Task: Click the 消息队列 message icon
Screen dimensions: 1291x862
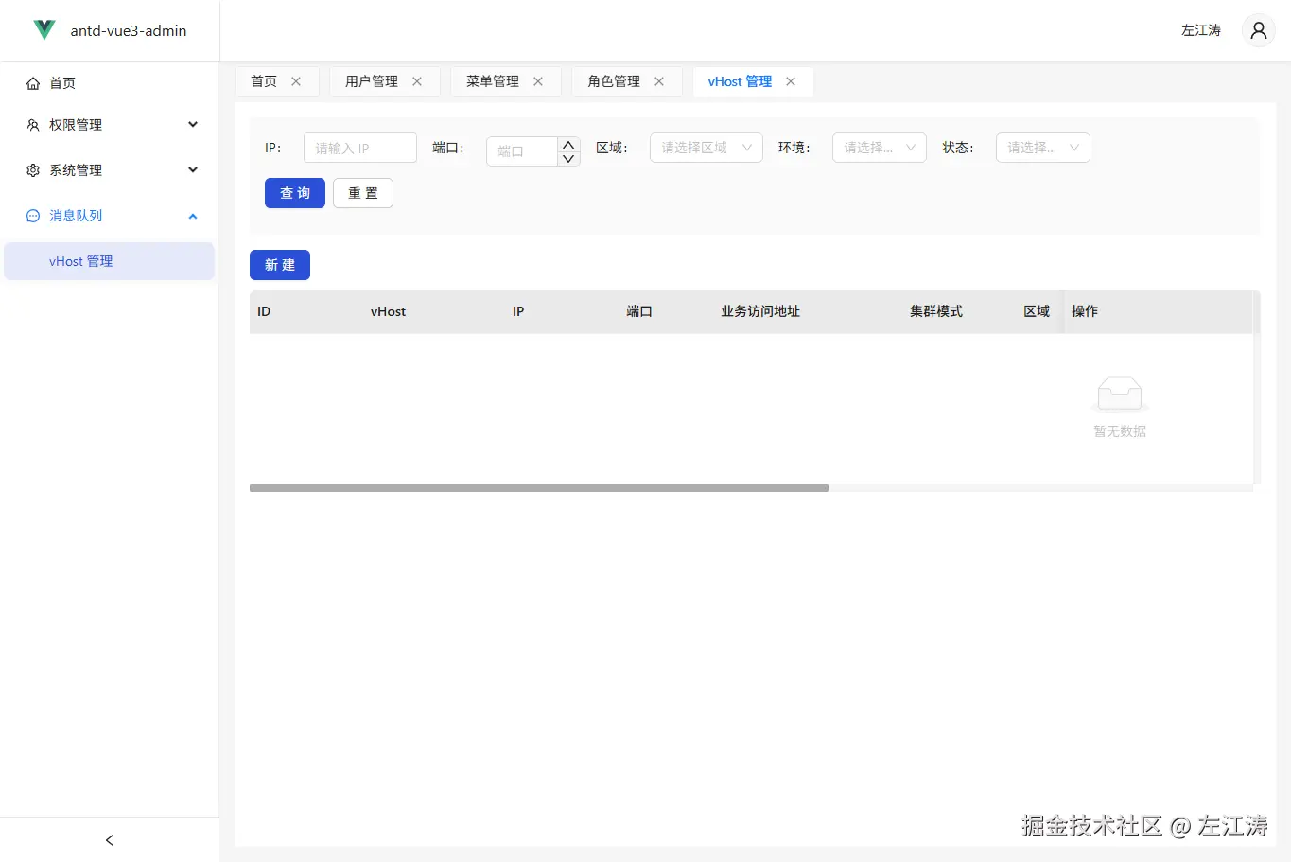Action: (x=33, y=215)
